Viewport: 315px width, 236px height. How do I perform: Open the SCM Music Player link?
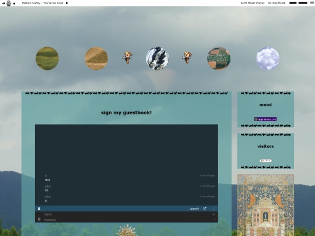(253, 3)
